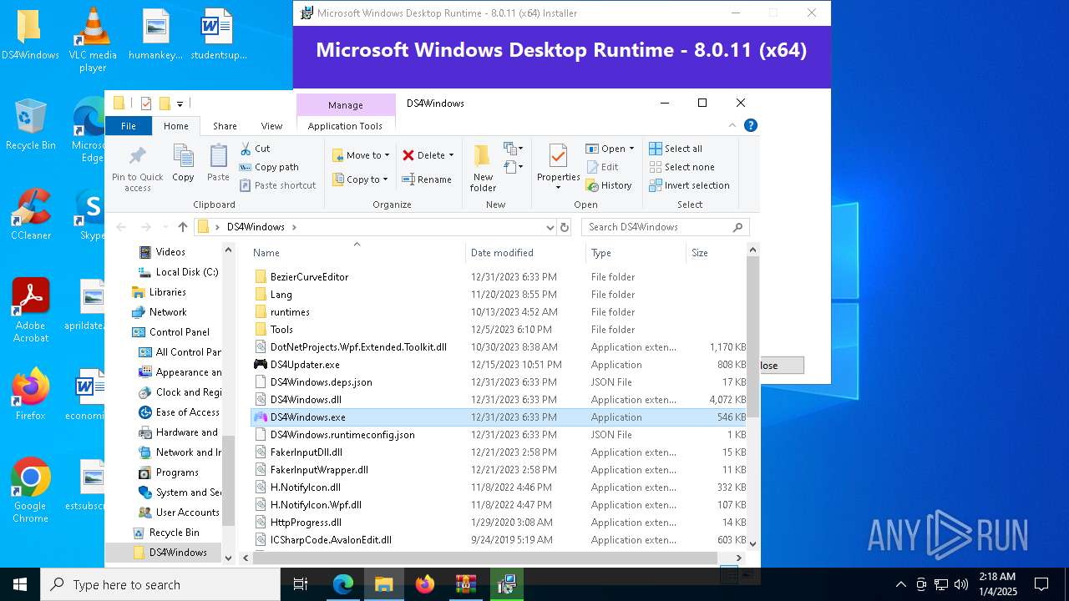Sort by the Type column header
This screenshot has height=601, width=1069.
click(x=636, y=253)
